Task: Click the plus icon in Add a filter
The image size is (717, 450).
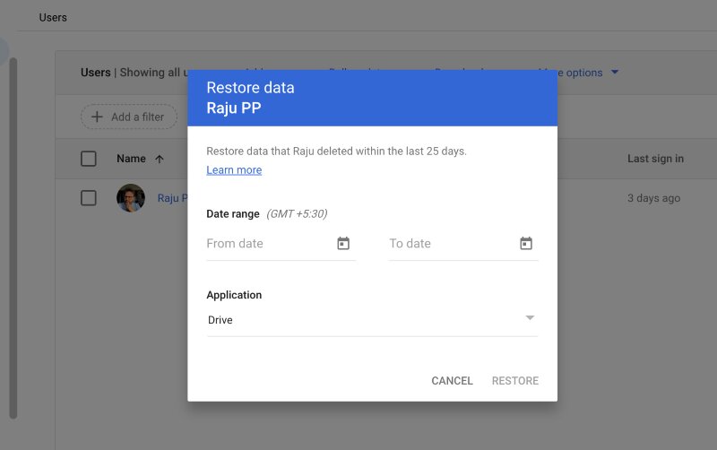Action: tap(98, 117)
